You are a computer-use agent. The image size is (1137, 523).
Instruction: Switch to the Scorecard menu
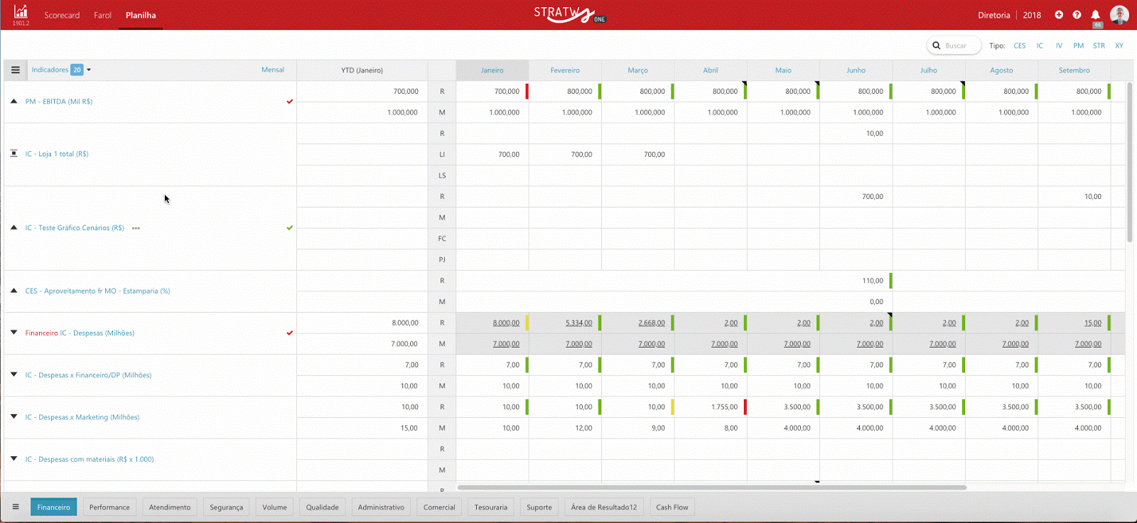coord(62,15)
